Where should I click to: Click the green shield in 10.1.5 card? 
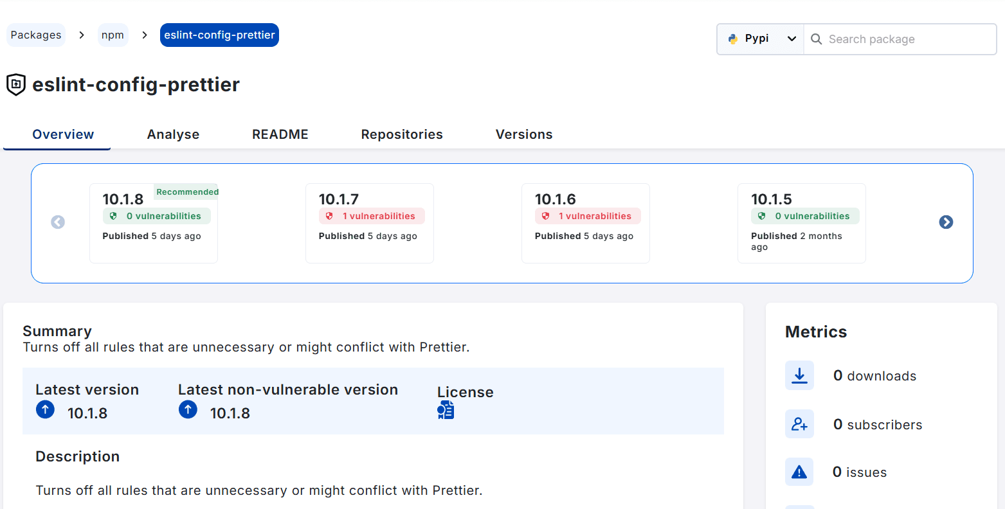click(x=762, y=216)
